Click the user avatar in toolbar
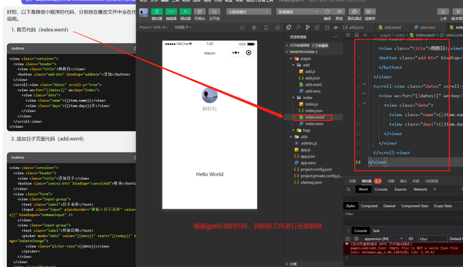 (x=144, y=13)
